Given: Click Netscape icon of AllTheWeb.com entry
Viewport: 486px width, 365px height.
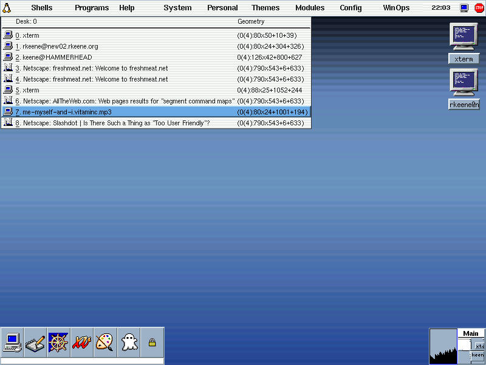Looking at the screenshot, I should (8, 101).
